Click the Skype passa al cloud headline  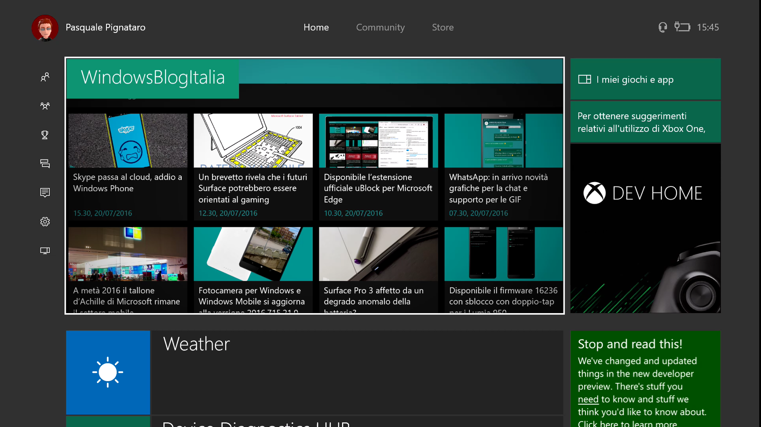[128, 182]
